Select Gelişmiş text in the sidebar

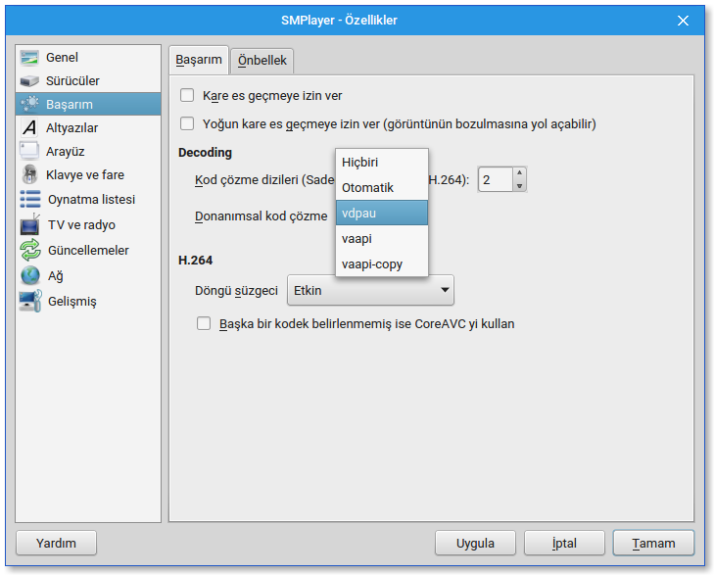click(72, 302)
